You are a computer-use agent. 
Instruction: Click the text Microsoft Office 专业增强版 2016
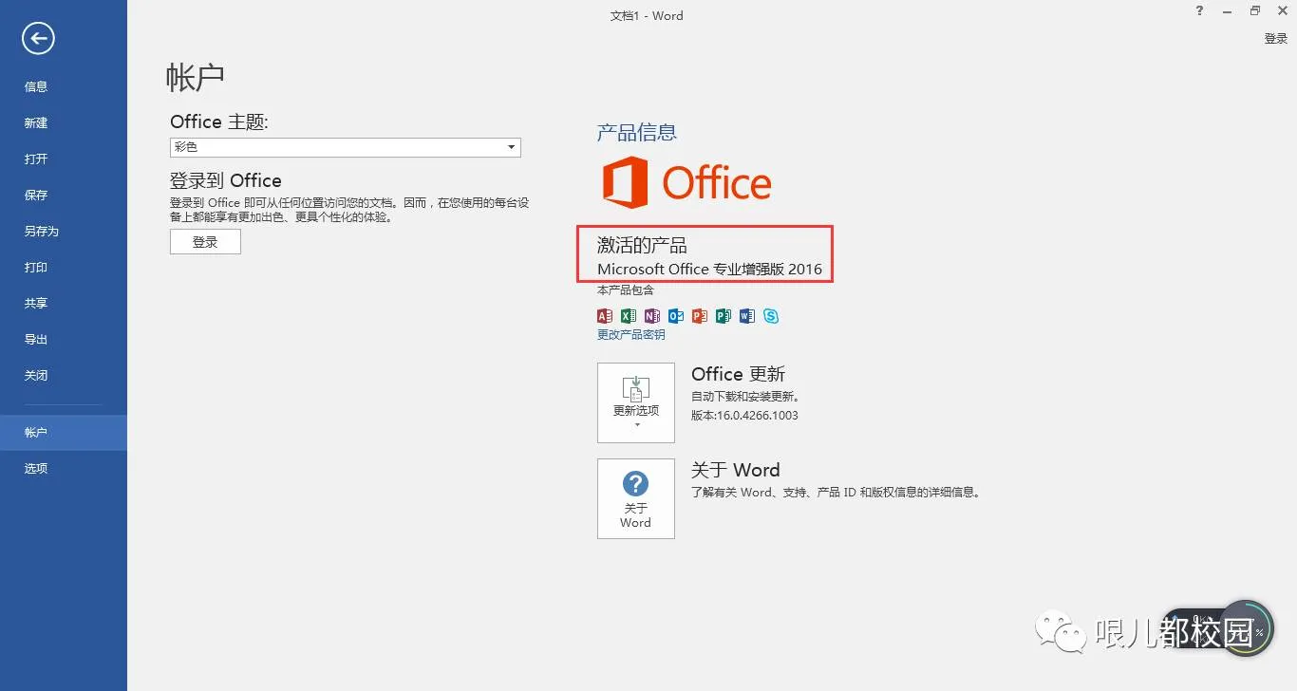709,269
